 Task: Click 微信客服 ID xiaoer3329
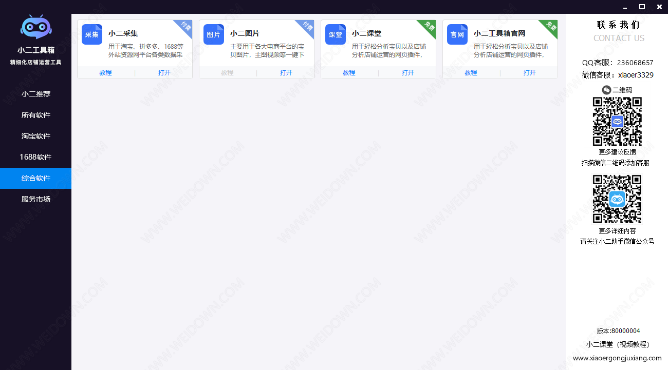[636, 75]
